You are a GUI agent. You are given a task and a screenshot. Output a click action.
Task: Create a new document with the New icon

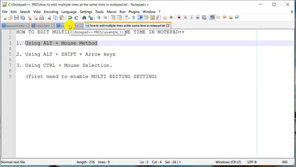(5, 18)
